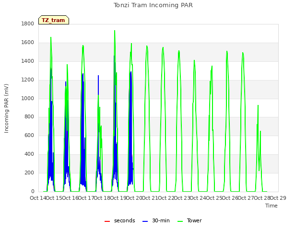Click the 'Oct 14' x-axis date label
The width and height of the screenshot is (307, 230).
[x=38, y=198]
